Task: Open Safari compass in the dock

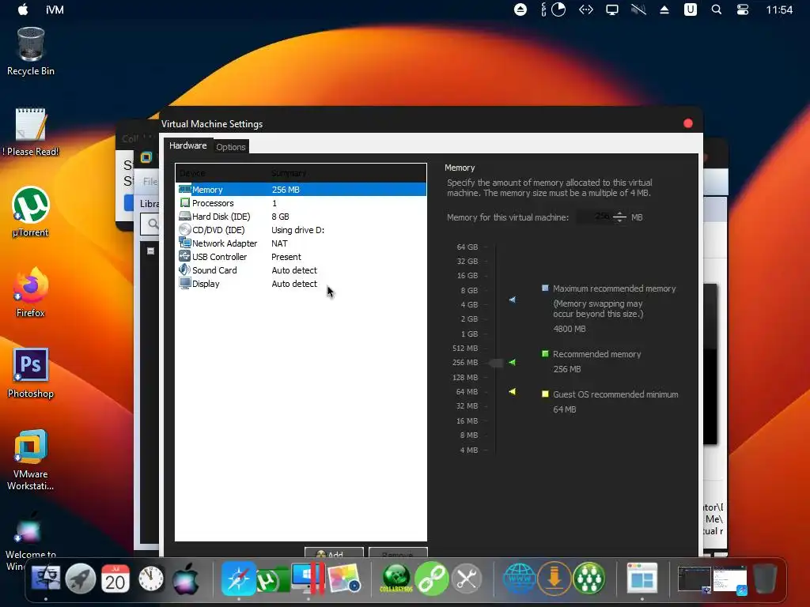Action: click(238, 579)
